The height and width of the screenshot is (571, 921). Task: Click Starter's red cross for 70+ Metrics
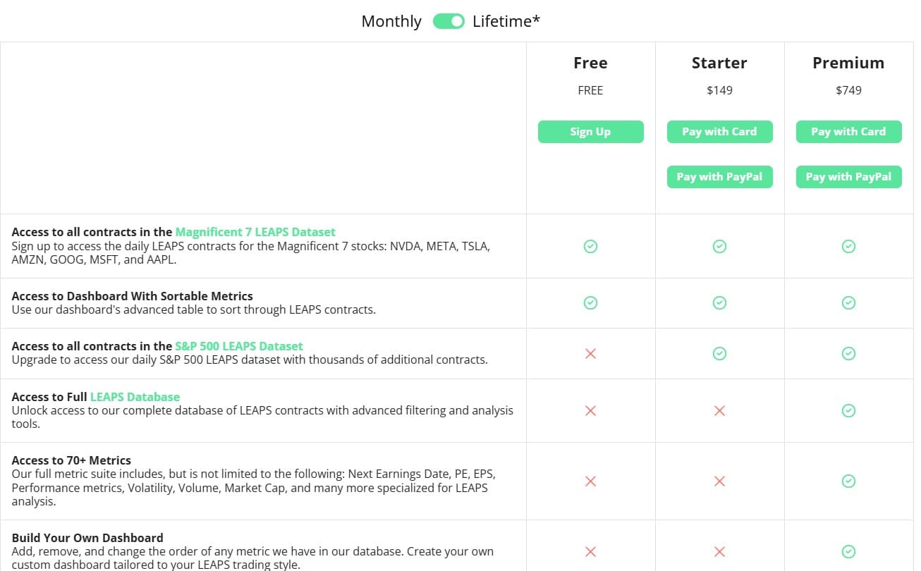[x=719, y=481]
